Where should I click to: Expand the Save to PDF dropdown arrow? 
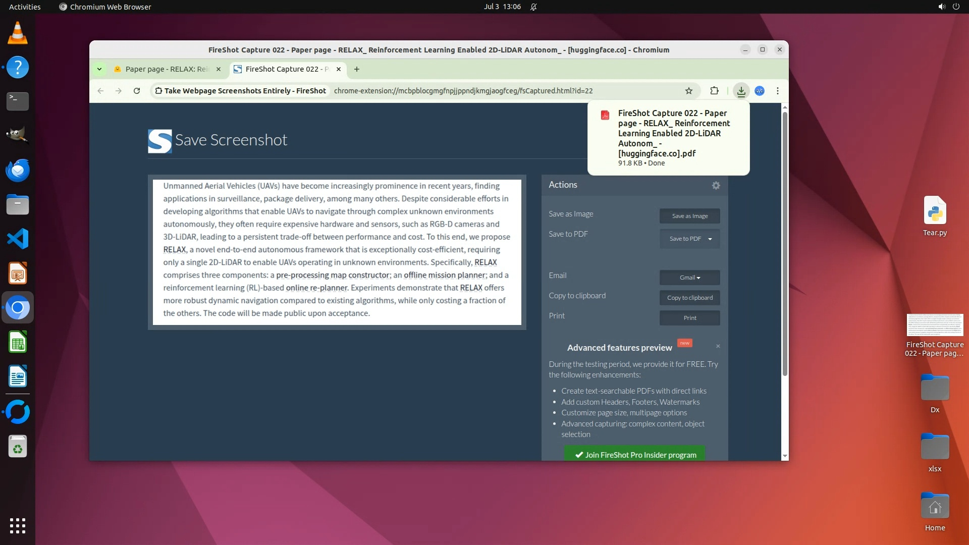tap(710, 239)
